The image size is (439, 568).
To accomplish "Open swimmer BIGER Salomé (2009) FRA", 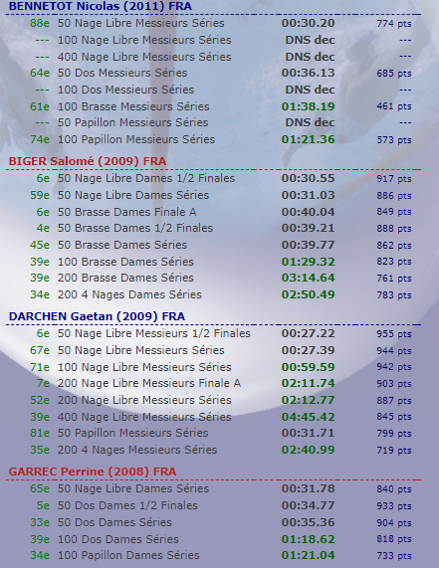I will click(88, 161).
